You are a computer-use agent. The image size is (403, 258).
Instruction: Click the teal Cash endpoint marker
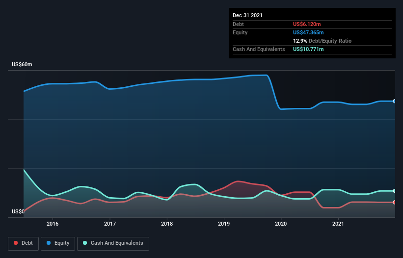(395, 191)
